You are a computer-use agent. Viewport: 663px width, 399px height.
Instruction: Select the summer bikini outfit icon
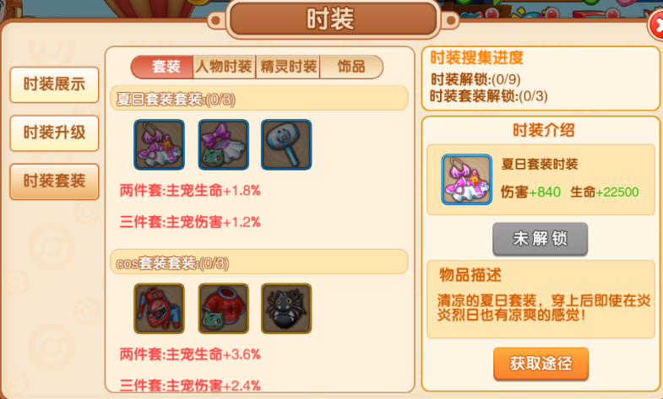(159, 145)
